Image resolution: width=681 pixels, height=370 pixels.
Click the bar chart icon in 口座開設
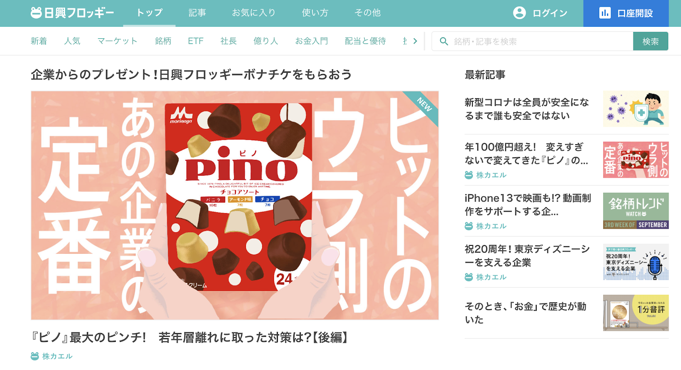(x=605, y=13)
